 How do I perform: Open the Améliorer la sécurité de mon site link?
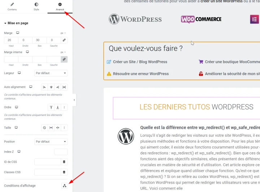point(232,74)
